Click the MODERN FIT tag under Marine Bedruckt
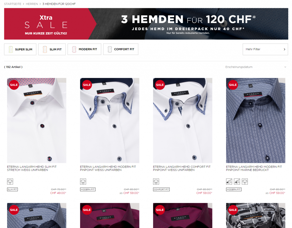Image resolution: width=292 pixels, height=228 pixels. (234, 189)
